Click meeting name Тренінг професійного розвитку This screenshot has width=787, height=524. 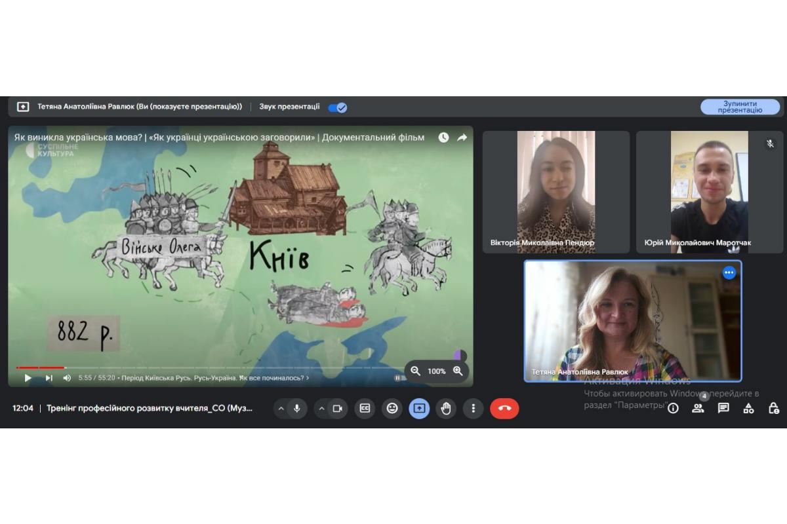pyautogui.click(x=150, y=408)
